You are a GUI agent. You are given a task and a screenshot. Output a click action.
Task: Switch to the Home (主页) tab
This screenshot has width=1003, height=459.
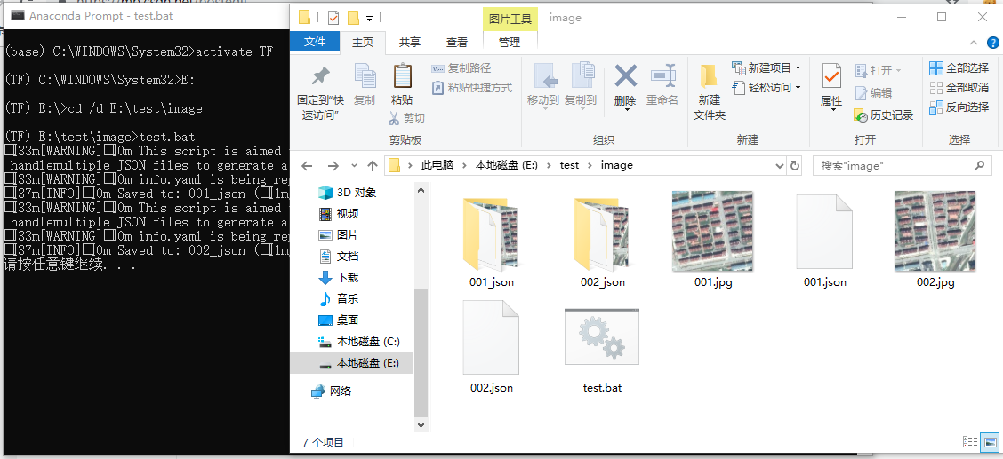click(x=363, y=42)
